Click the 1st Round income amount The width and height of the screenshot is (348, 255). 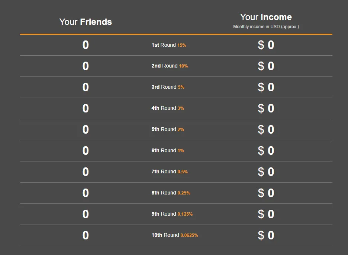coord(266,45)
